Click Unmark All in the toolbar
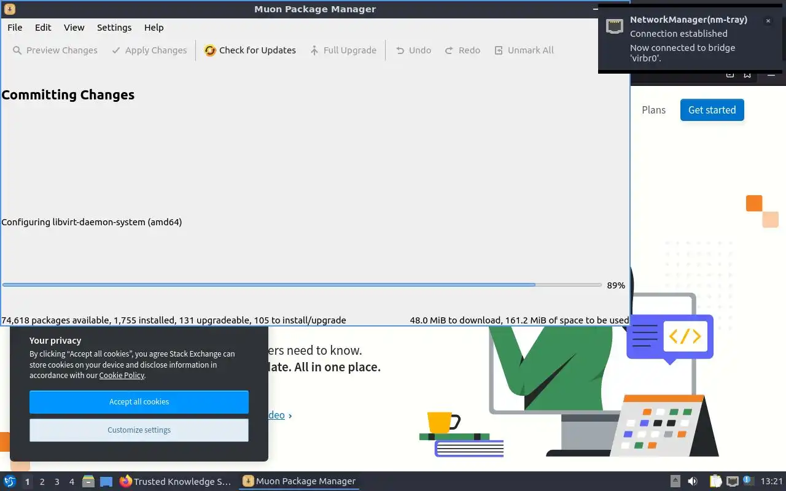Image resolution: width=786 pixels, height=491 pixels. (524, 50)
